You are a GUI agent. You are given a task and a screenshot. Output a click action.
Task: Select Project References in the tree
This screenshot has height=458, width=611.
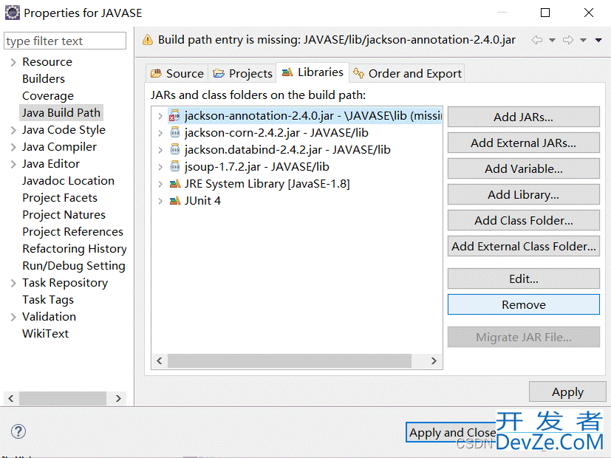pos(73,232)
